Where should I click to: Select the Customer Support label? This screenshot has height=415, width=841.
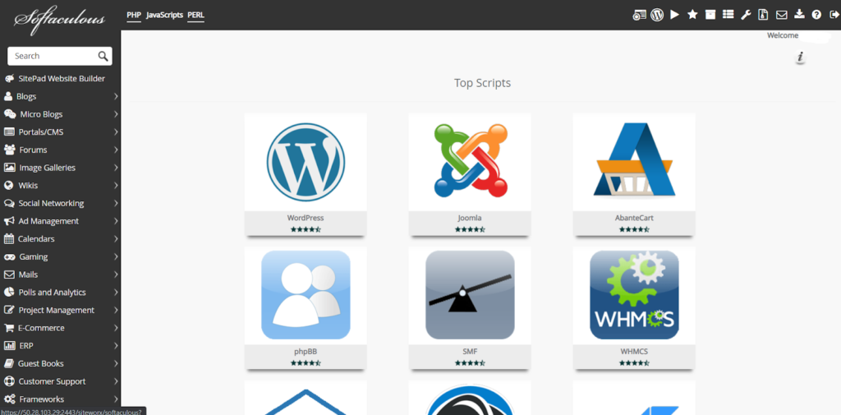click(52, 381)
